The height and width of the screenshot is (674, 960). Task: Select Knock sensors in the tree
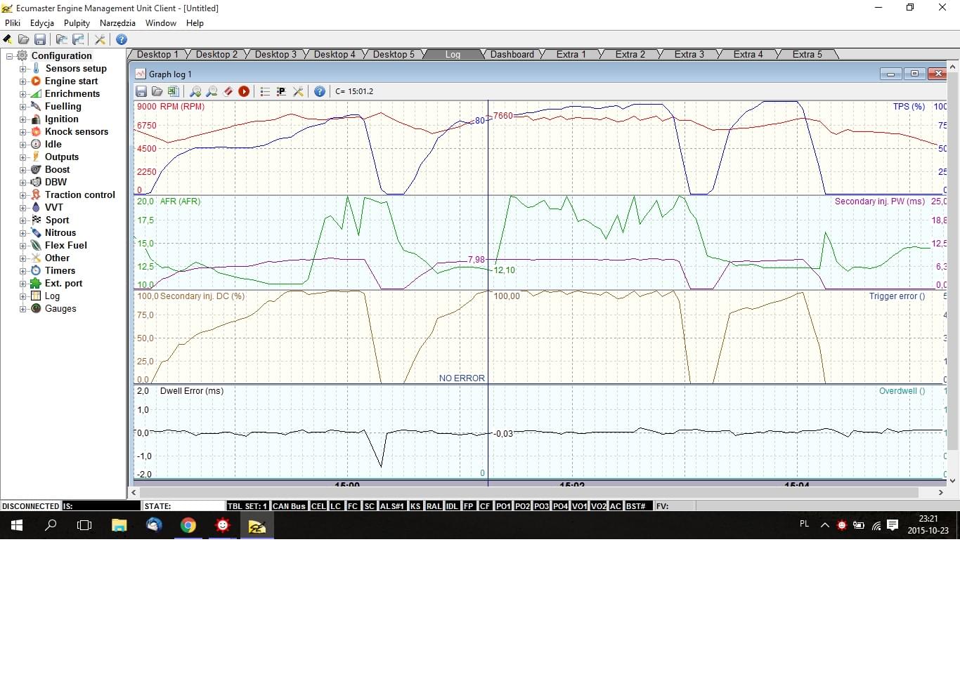click(76, 132)
